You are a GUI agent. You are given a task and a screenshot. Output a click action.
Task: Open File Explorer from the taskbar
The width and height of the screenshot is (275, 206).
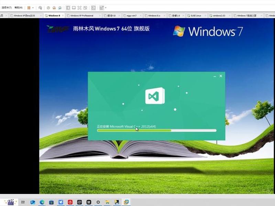(x=107, y=202)
